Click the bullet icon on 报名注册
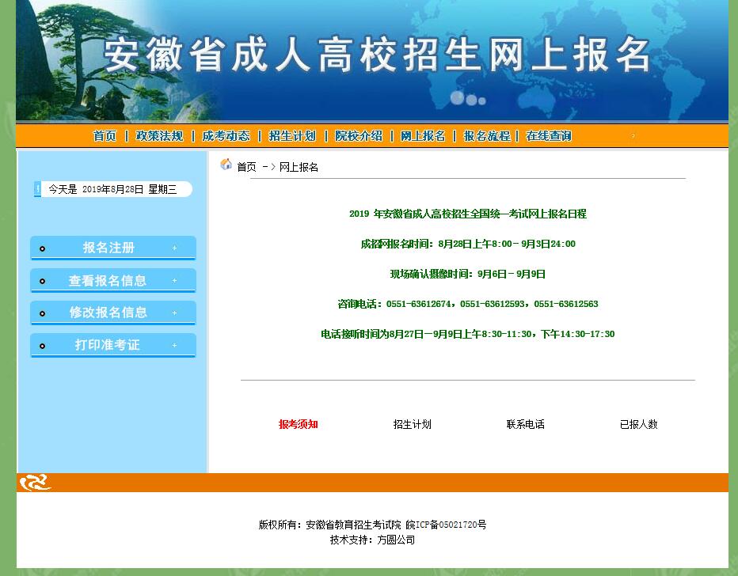738x576 pixels. click(42, 248)
